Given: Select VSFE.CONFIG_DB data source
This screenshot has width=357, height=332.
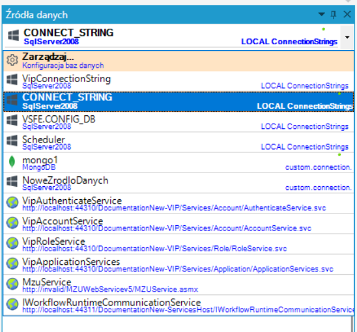Looking at the screenshot, I should [178, 122].
